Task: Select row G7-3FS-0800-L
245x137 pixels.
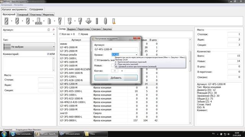Action: 109,120
